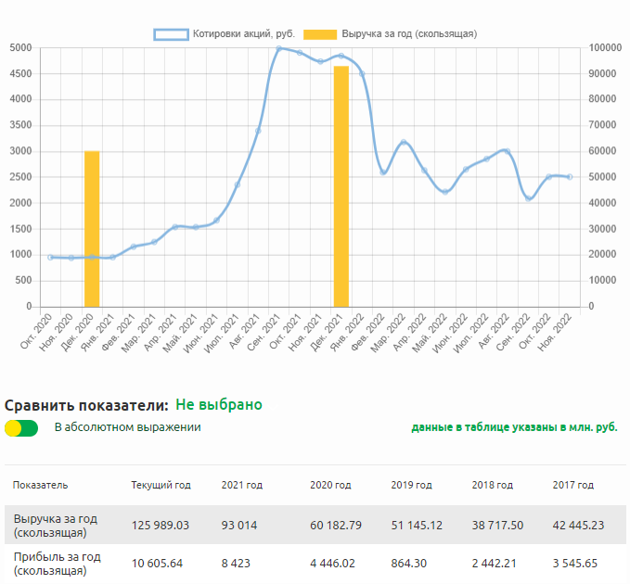Click the '2017 год' column header

coord(574,485)
